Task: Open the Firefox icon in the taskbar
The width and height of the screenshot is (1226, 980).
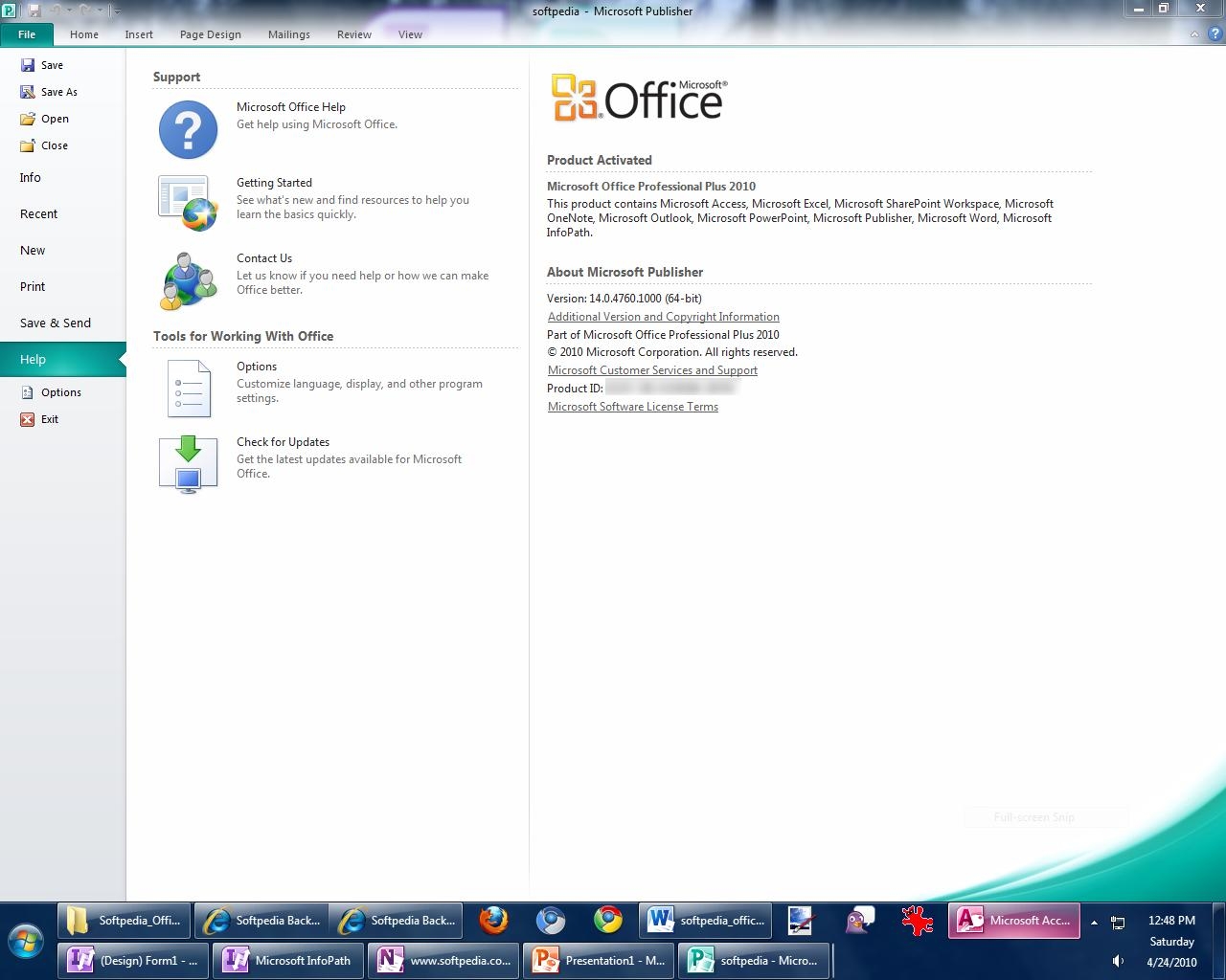Action: point(493,921)
